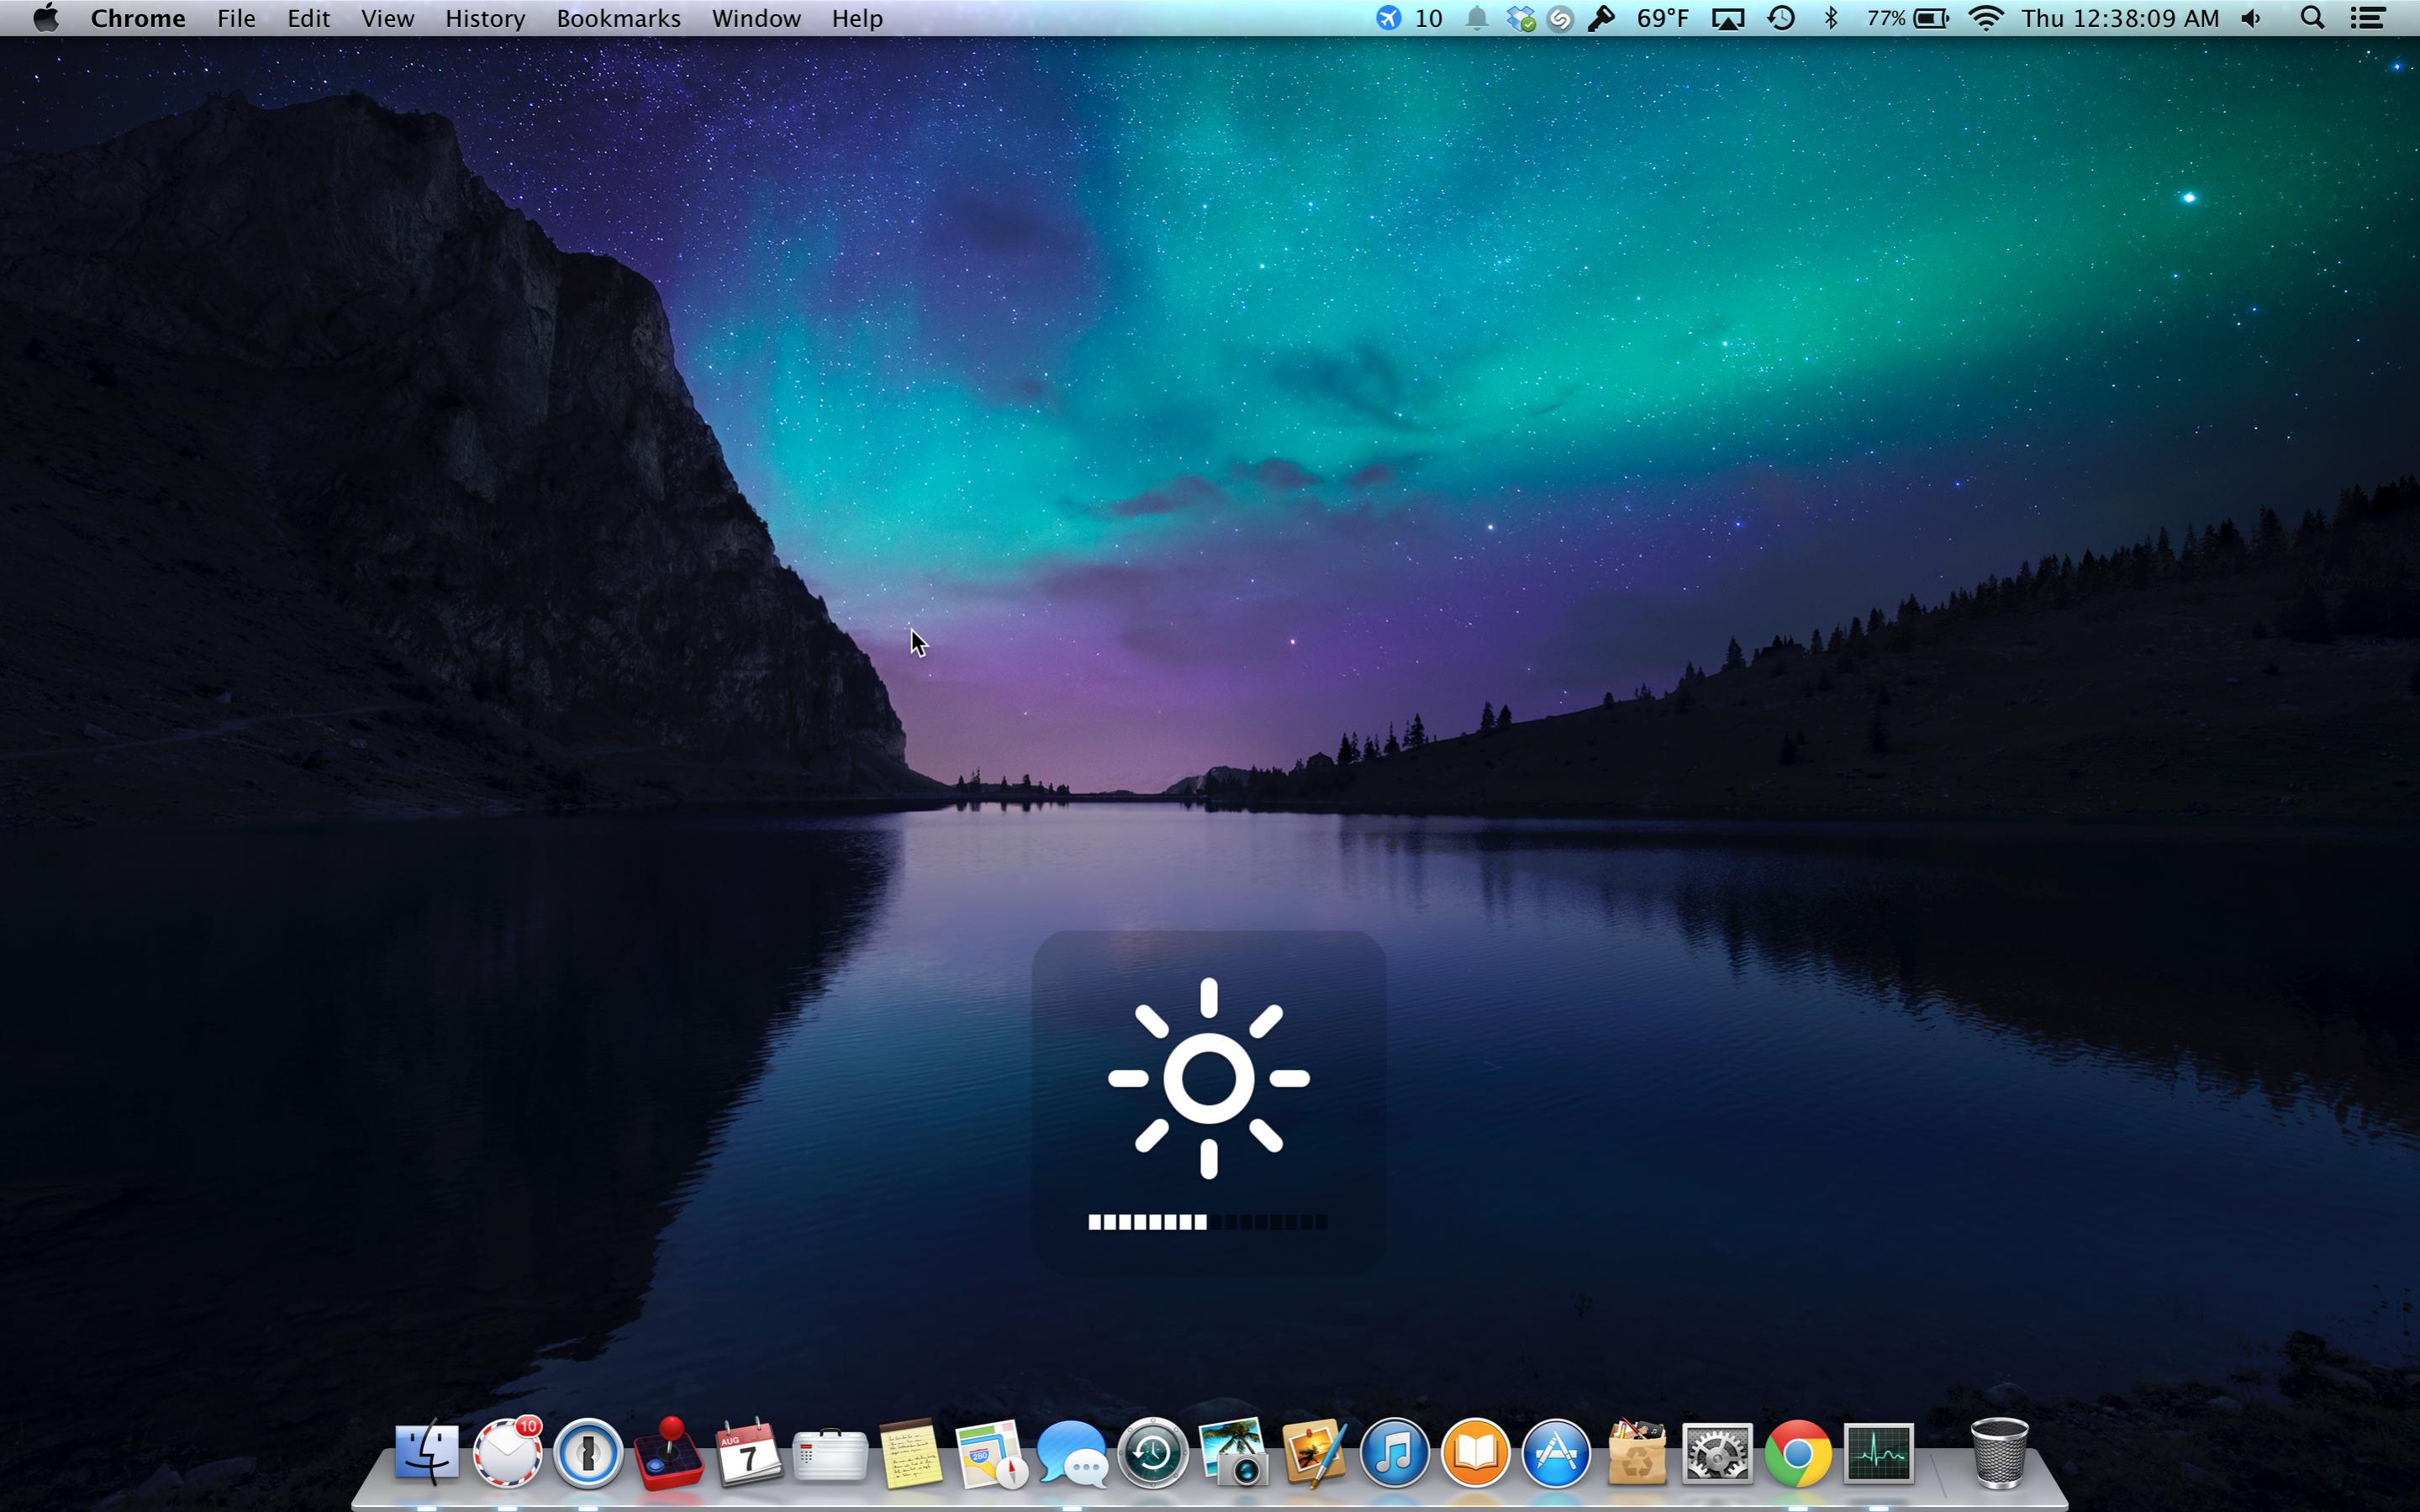
Task: Open the battery 77% status menu
Action: tap(1907, 18)
